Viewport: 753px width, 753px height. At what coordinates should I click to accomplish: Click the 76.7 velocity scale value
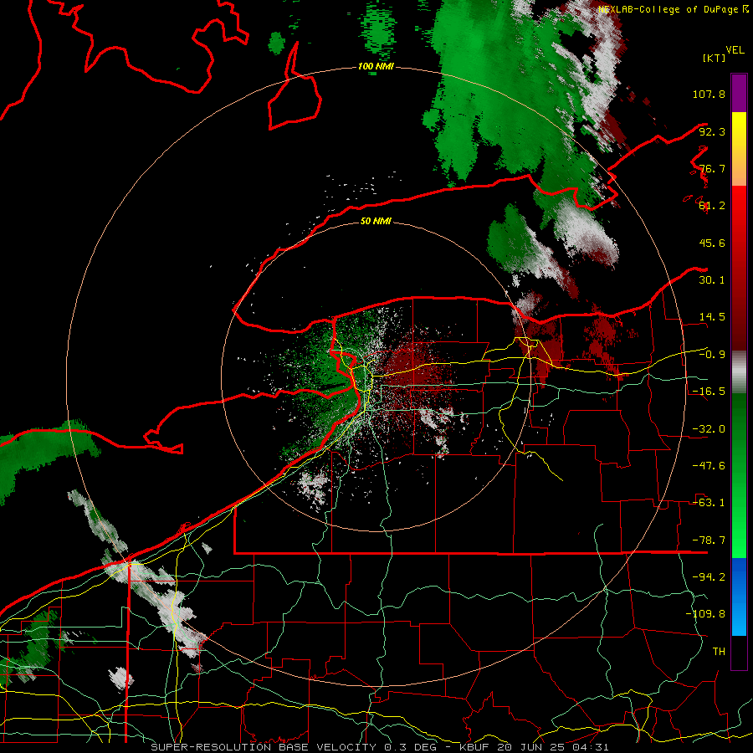coord(712,168)
